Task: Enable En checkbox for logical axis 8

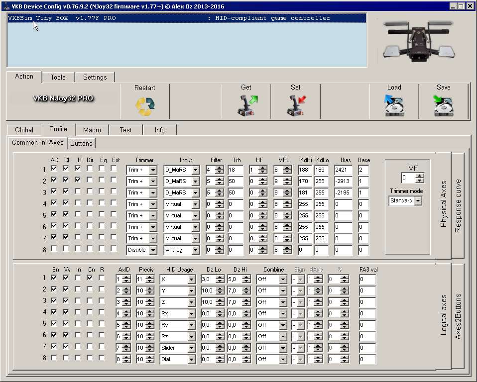Action: pyautogui.click(x=54, y=358)
